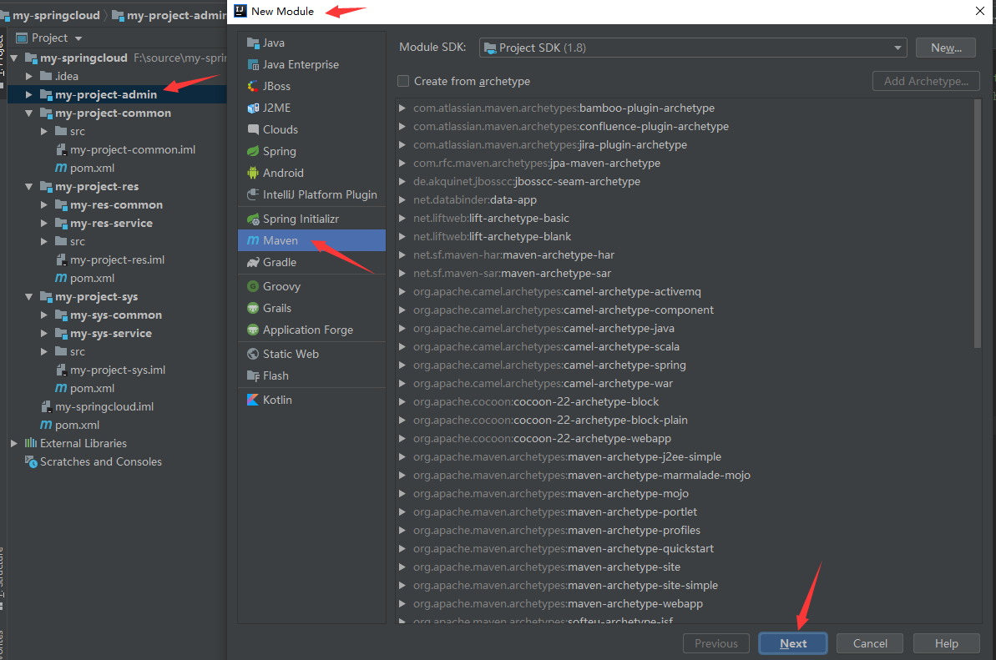The image size is (996, 660).
Task: Open the Project view selector dropdown arrow
Action: coord(78,38)
